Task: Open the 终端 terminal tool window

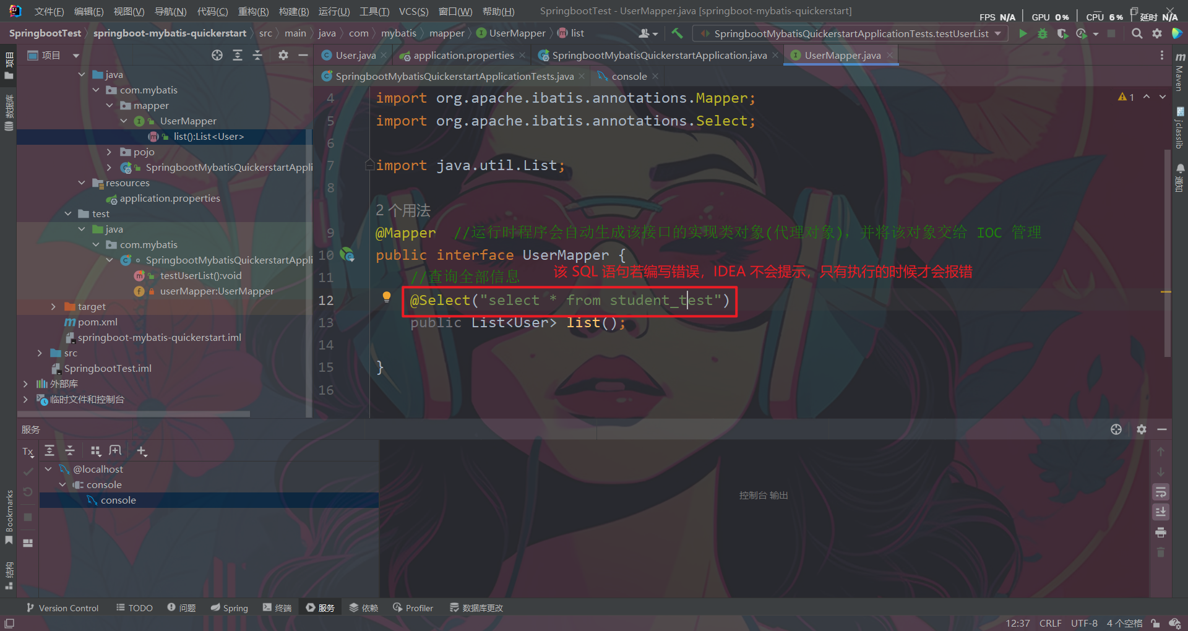Action: pyautogui.click(x=277, y=608)
